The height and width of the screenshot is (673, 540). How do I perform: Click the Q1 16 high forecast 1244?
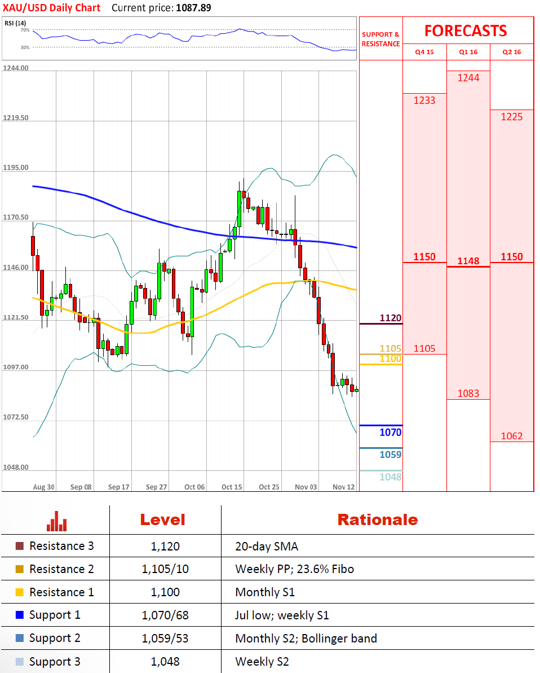(x=468, y=78)
